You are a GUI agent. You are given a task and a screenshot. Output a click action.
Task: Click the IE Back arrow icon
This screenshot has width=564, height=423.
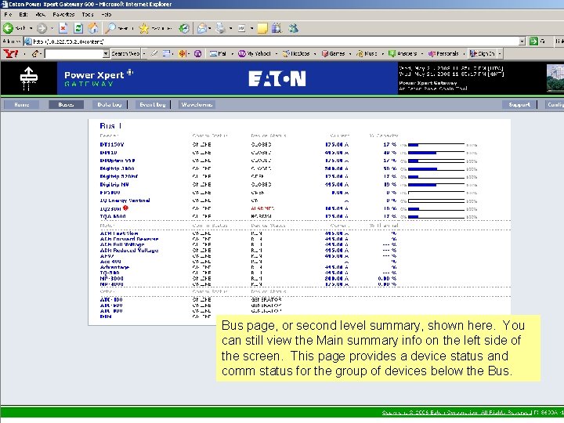(x=8, y=28)
